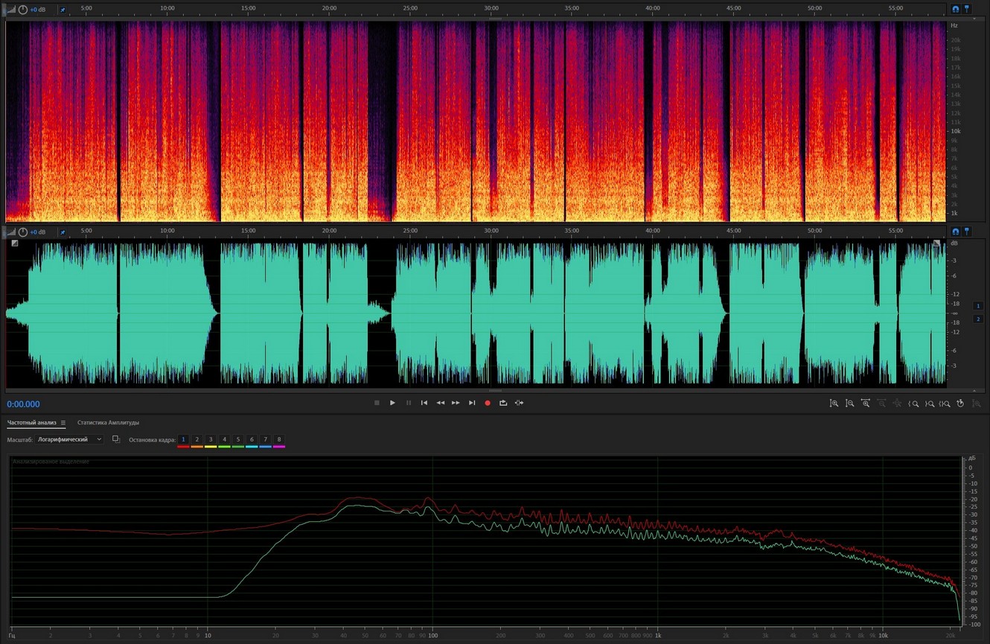The height and width of the screenshot is (644, 990).
Task: Switch to the Статистика Амплитуды tab
Action: (x=108, y=423)
